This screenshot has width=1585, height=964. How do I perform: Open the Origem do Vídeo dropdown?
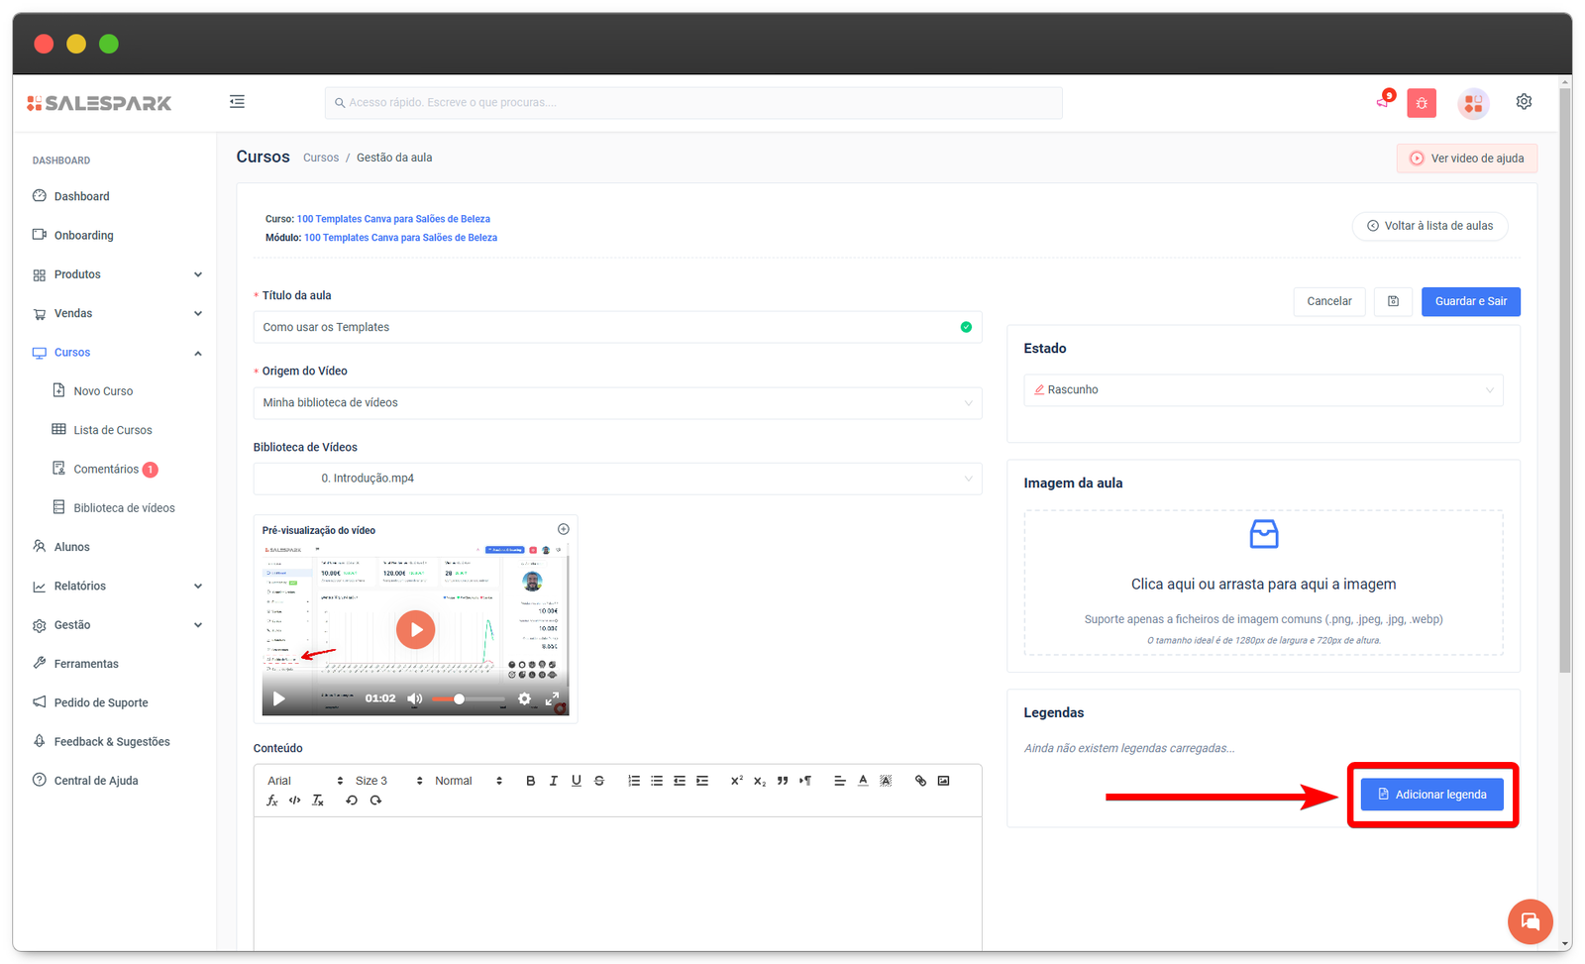point(616,403)
